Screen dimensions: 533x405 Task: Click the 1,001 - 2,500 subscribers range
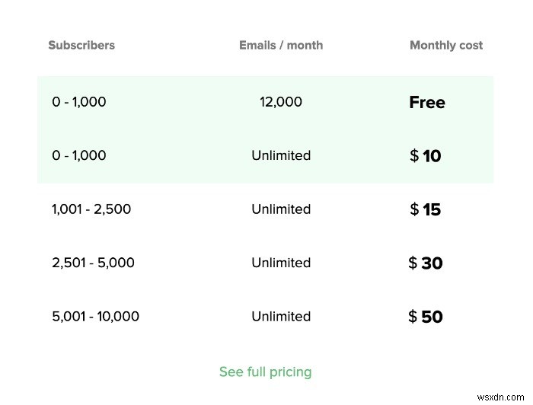(x=91, y=209)
